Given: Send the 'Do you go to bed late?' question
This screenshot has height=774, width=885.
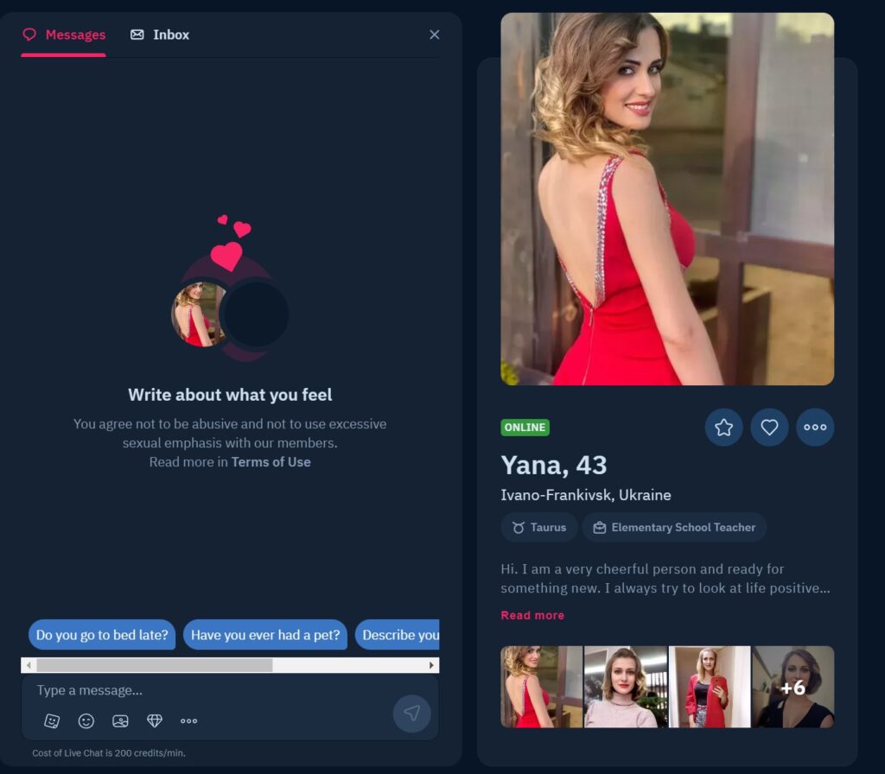Looking at the screenshot, I should coord(101,634).
